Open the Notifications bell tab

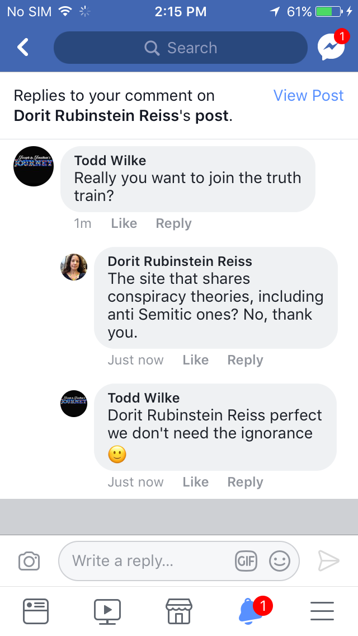pyautogui.click(x=250, y=610)
